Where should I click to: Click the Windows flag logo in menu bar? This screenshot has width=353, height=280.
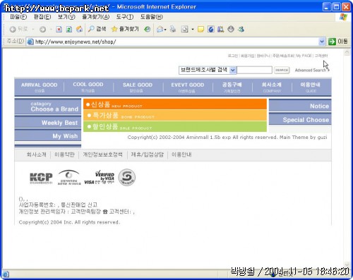click(343, 17)
